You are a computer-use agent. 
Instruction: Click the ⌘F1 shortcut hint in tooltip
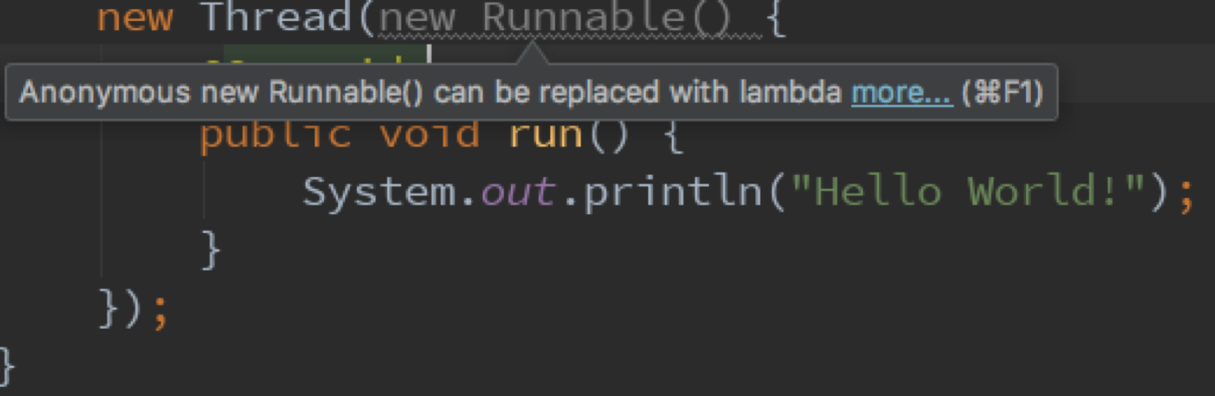(x=1002, y=92)
